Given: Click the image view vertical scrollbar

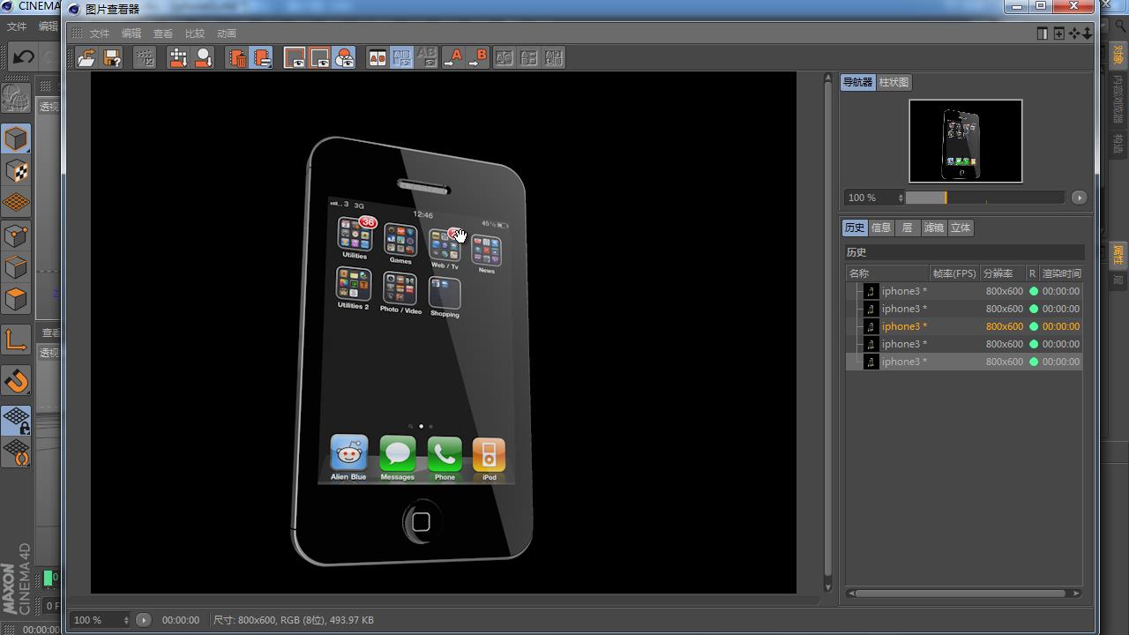Looking at the screenshot, I should click(x=827, y=331).
